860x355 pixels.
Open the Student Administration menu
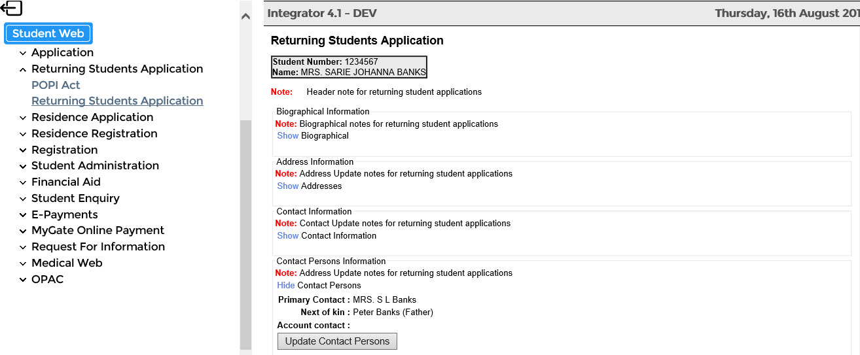point(95,165)
